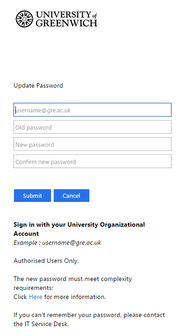Click the for more information text

[x=75, y=297]
